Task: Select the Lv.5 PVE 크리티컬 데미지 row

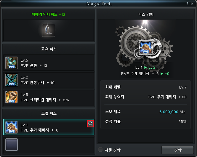Action: (49, 97)
